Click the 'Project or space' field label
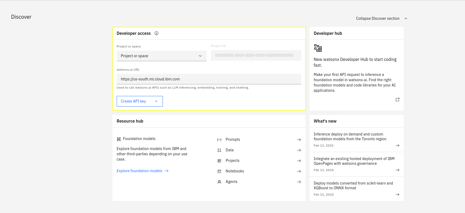Image resolution: width=465 pixels, height=213 pixels. (129, 46)
